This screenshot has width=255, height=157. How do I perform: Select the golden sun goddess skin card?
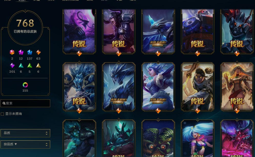click(x=237, y=87)
